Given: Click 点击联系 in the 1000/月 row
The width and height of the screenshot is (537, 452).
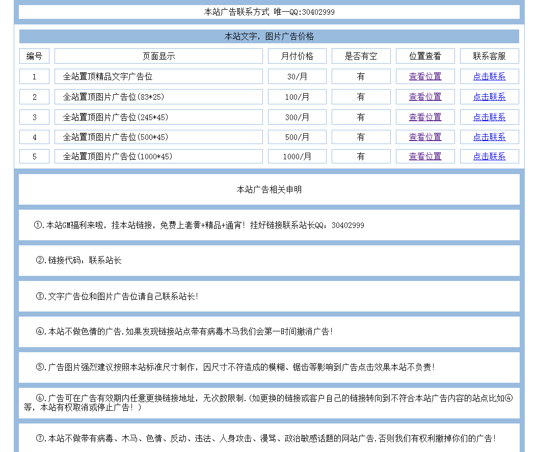Looking at the screenshot, I should [490, 156].
